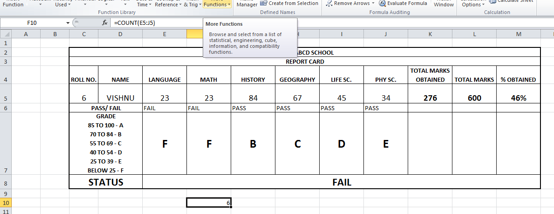The image size is (554, 214).
Task: Select the grade E cell under PHY SC.
Action: click(x=386, y=144)
